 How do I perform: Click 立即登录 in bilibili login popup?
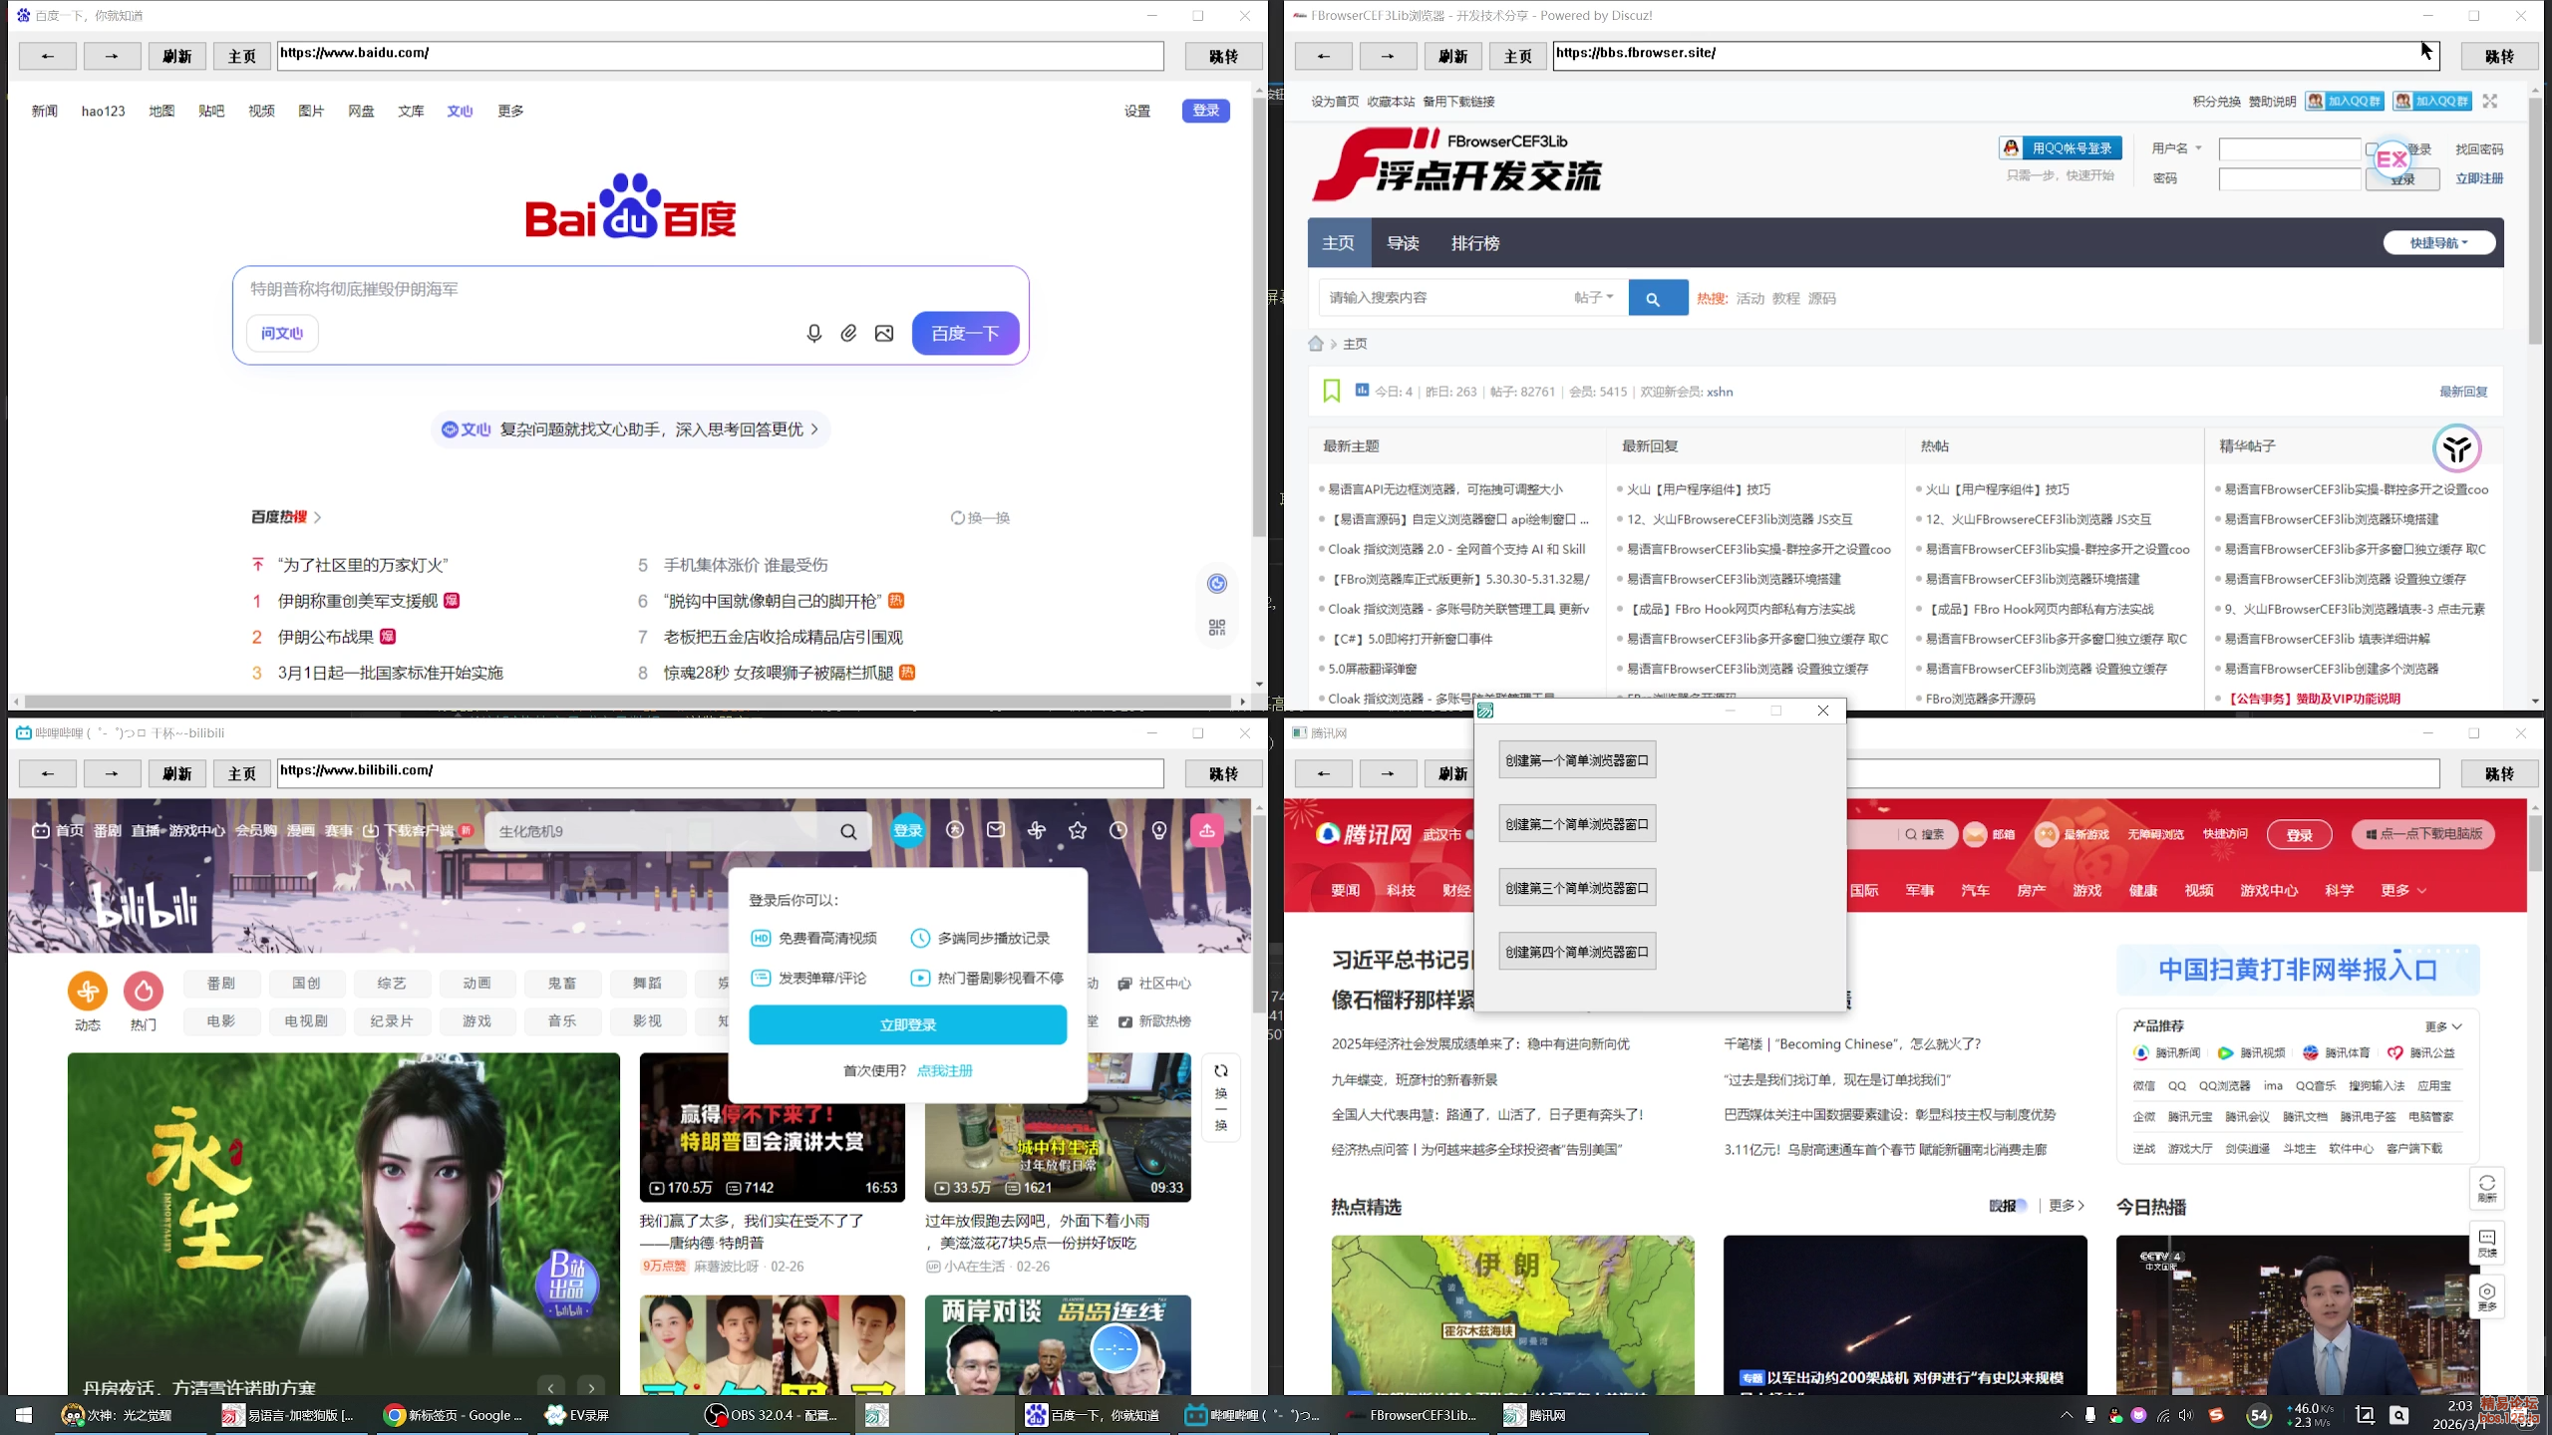click(907, 1024)
